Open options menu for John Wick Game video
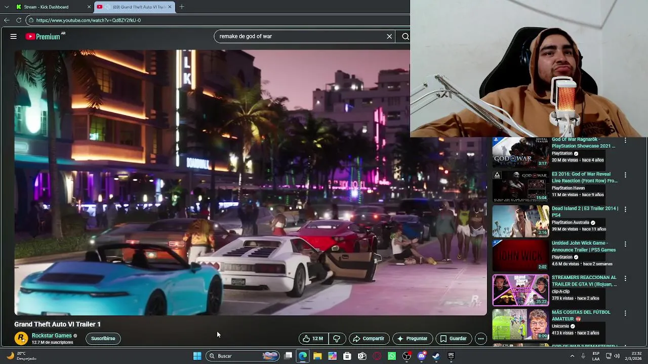This screenshot has width=648, height=364. point(625,244)
